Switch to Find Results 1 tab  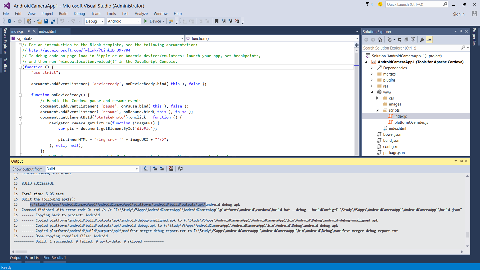[54, 258]
